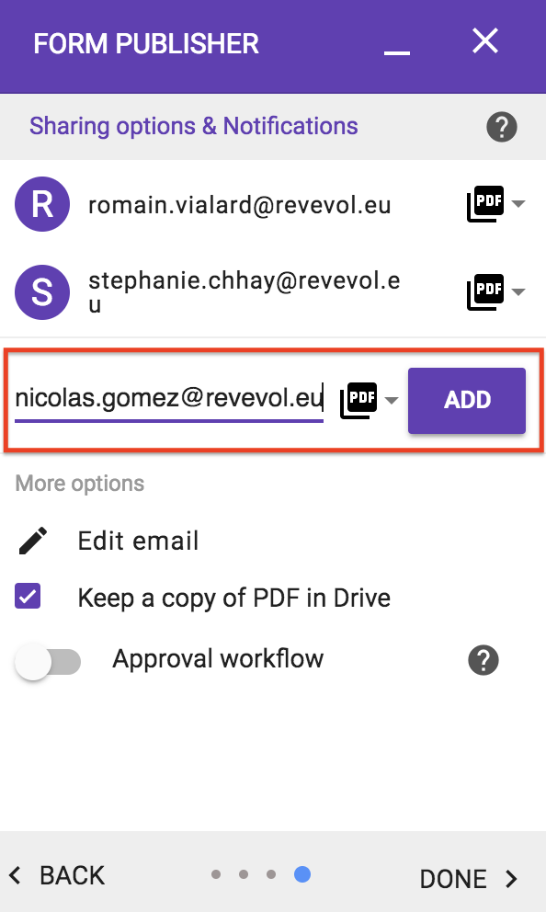Viewport: 546px width, 912px height.
Task: Open help for Approval workflow
Action: [x=483, y=660]
